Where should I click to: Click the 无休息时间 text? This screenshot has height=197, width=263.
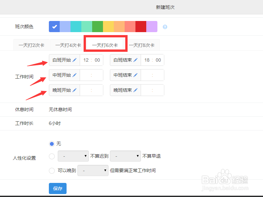(60, 109)
